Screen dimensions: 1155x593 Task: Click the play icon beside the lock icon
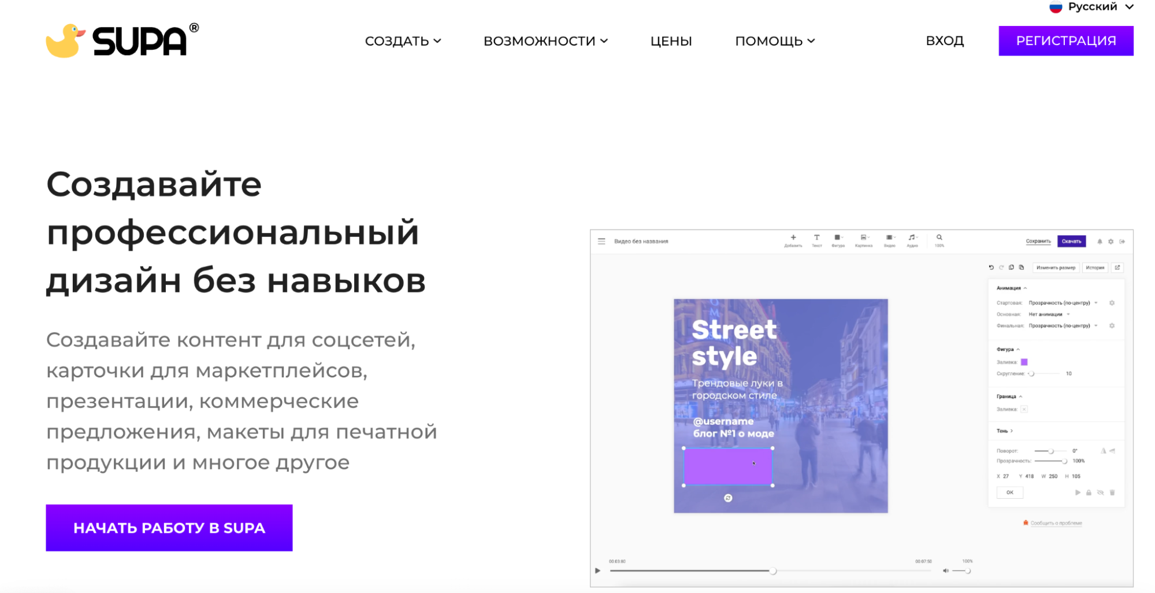[1078, 492]
